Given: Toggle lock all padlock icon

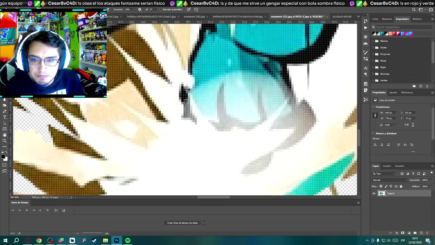Looking at the screenshot, I should (x=401, y=186).
